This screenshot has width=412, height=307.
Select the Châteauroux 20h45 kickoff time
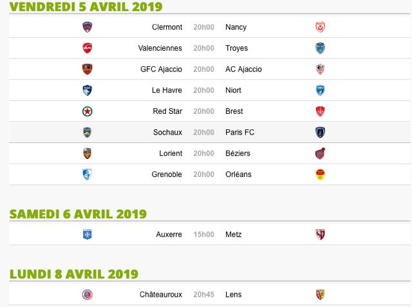(x=203, y=295)
